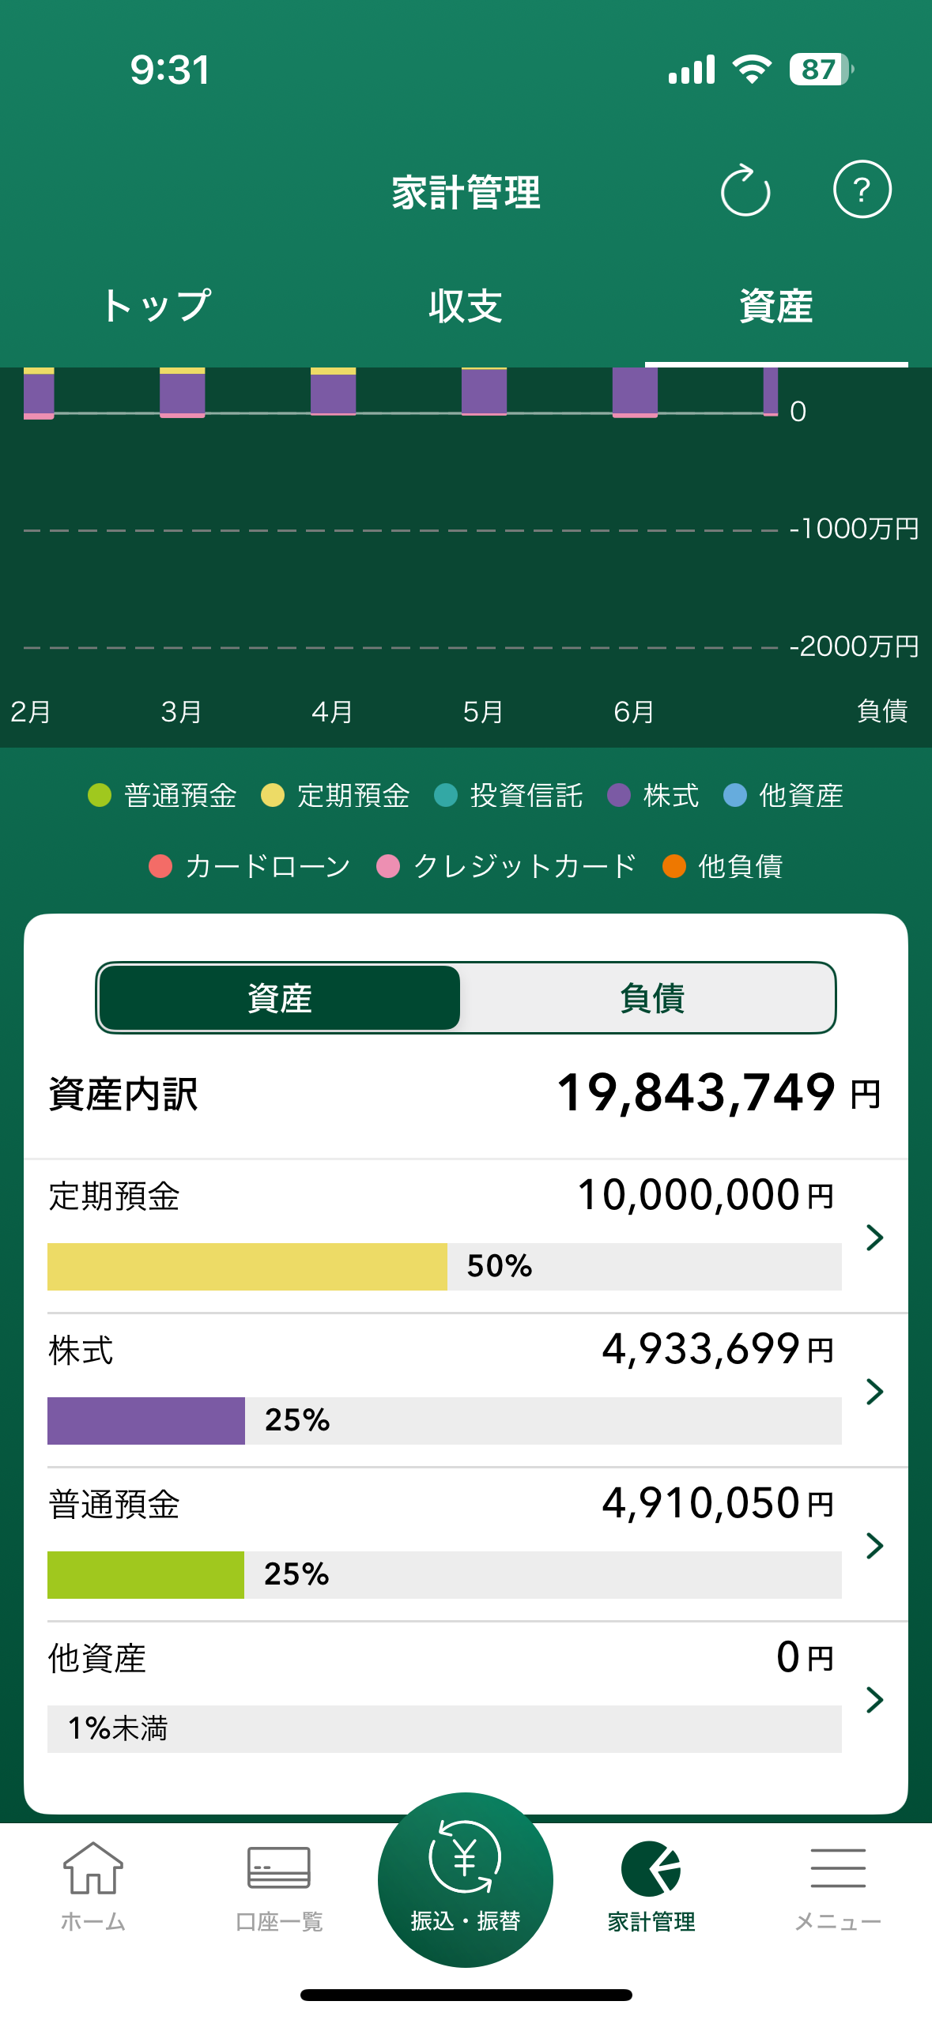Tap the 5月 purple chart bar
The width and height of the screenshot is (932, 2020).
[484, 391]
